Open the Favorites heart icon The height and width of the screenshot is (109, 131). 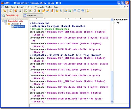point(16,11)
